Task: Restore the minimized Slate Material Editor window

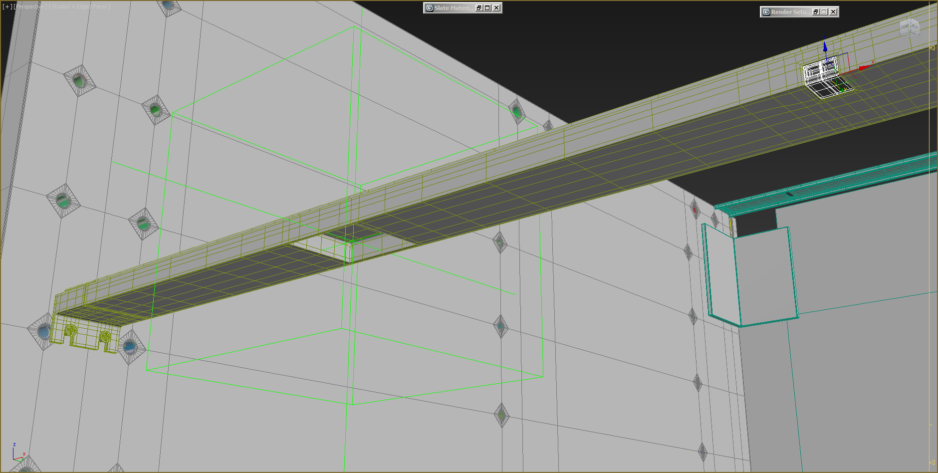Action: 479,8
